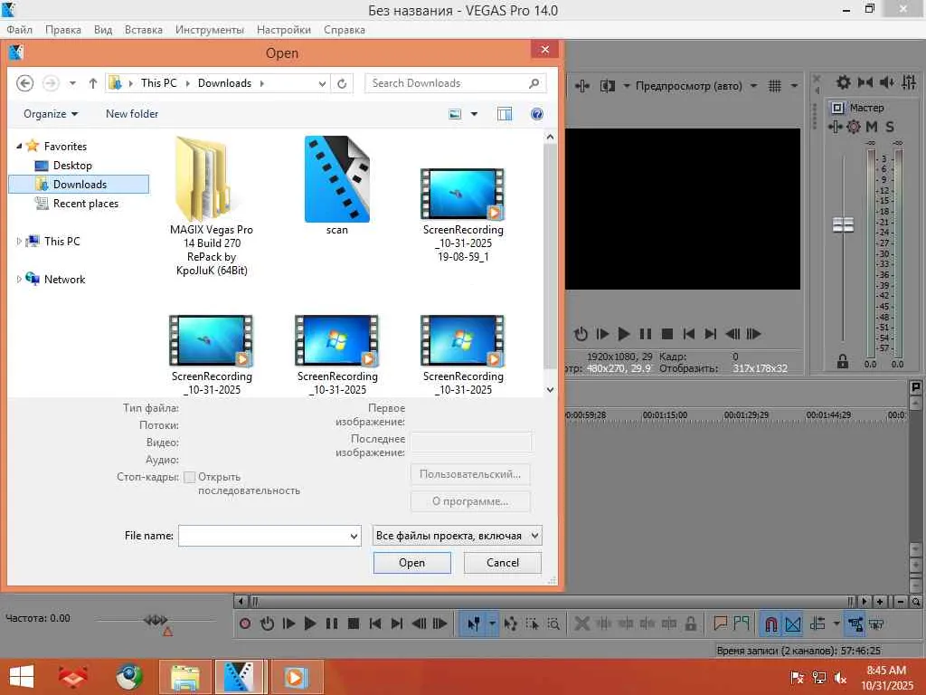Click Cancel button in Open dialog
The image size is (926, 695).
(503, 563)
